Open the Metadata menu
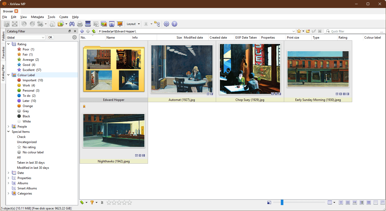This screenshot has width=386, height=211. [37, 17]
